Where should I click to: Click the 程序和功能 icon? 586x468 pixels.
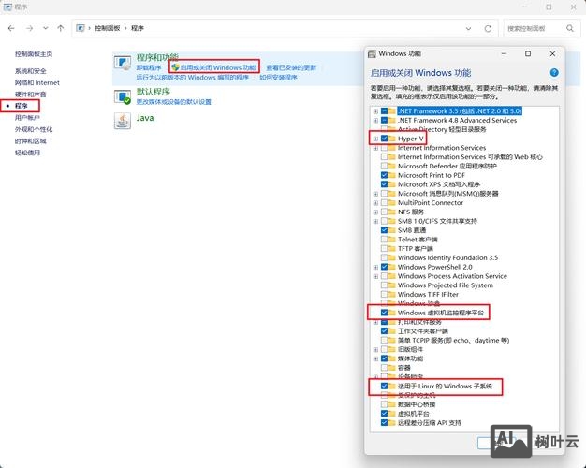(x=123, y=63)
